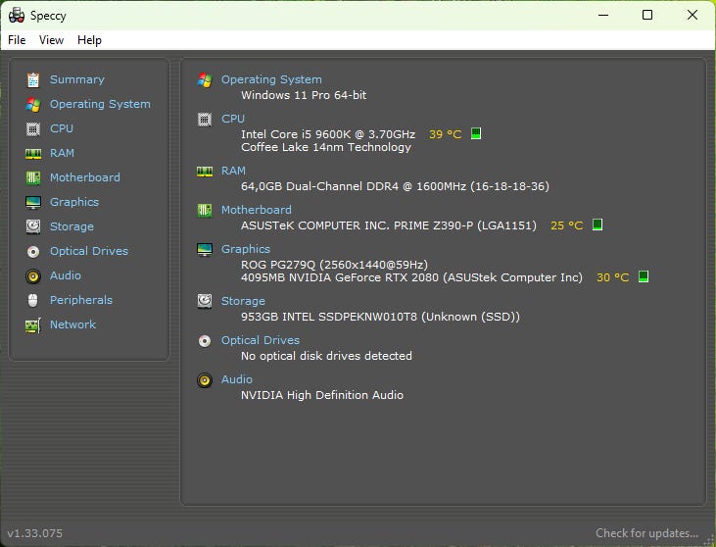Click the 25 °C motherboard temperature value
The image size is (716, 547).
click(567, 225)
